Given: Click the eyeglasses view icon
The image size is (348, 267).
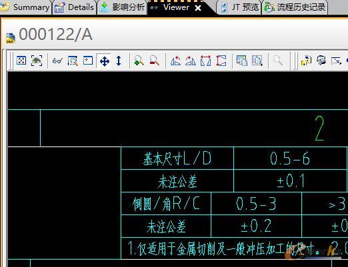Looking at the screenshot, I should (57, 61).
